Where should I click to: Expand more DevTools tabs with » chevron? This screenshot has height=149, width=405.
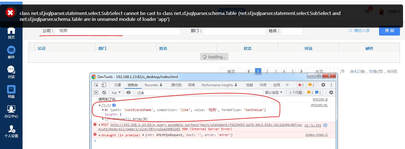[287, 85]
